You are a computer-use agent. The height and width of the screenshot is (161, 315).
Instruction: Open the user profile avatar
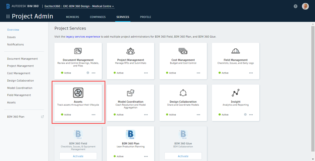pos(305,6)
